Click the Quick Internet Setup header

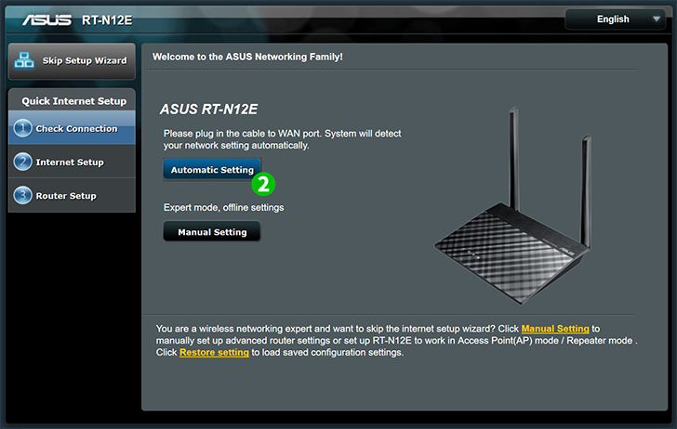pos(73,101)
